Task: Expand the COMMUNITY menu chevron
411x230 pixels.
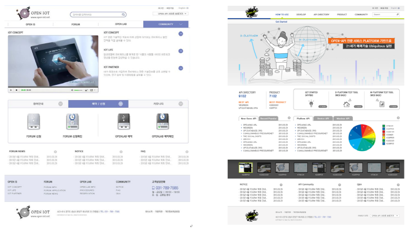Action: [181, 25]
